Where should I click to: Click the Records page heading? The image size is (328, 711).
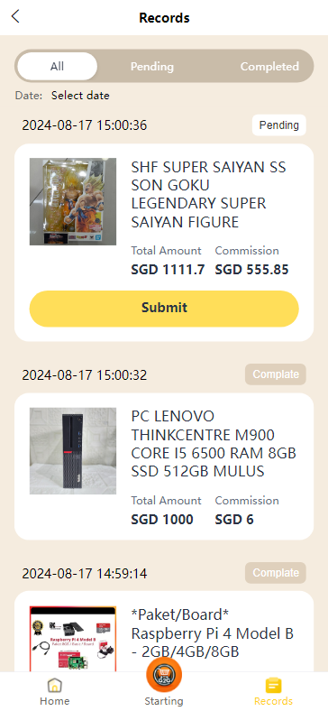[164, 18]
